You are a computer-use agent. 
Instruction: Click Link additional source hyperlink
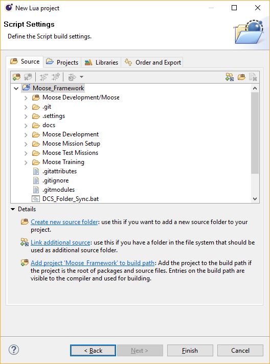click(x=60, y=242)
